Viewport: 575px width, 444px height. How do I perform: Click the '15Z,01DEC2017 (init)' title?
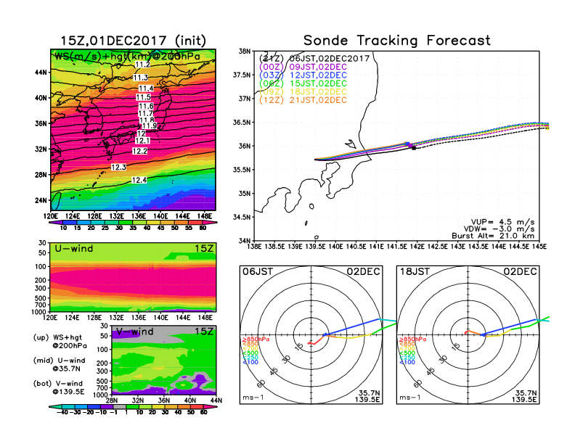point(133,41)
